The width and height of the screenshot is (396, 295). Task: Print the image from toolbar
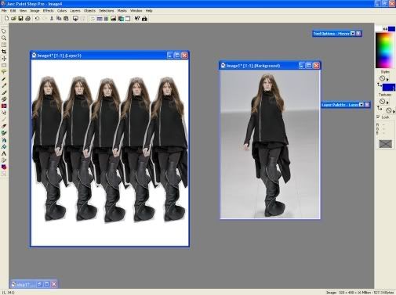27,19
